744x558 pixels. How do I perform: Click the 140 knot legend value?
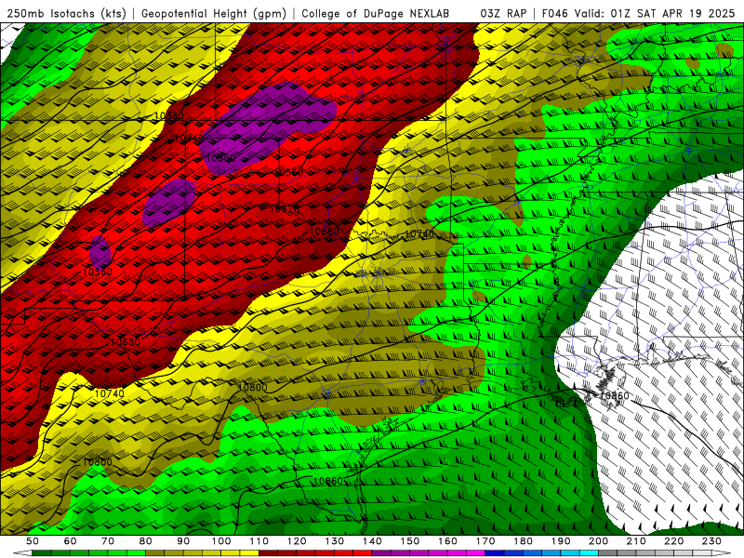(x=372, y=541)
